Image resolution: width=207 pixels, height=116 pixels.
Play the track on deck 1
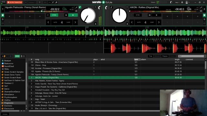[x=73, y=15]
